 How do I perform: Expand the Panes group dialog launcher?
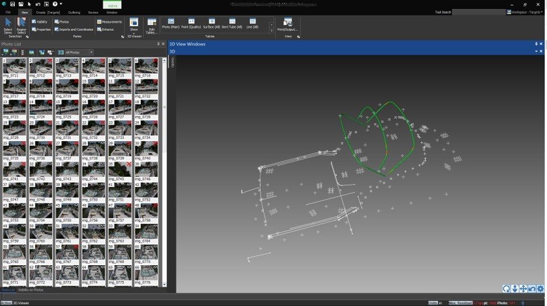123,36
